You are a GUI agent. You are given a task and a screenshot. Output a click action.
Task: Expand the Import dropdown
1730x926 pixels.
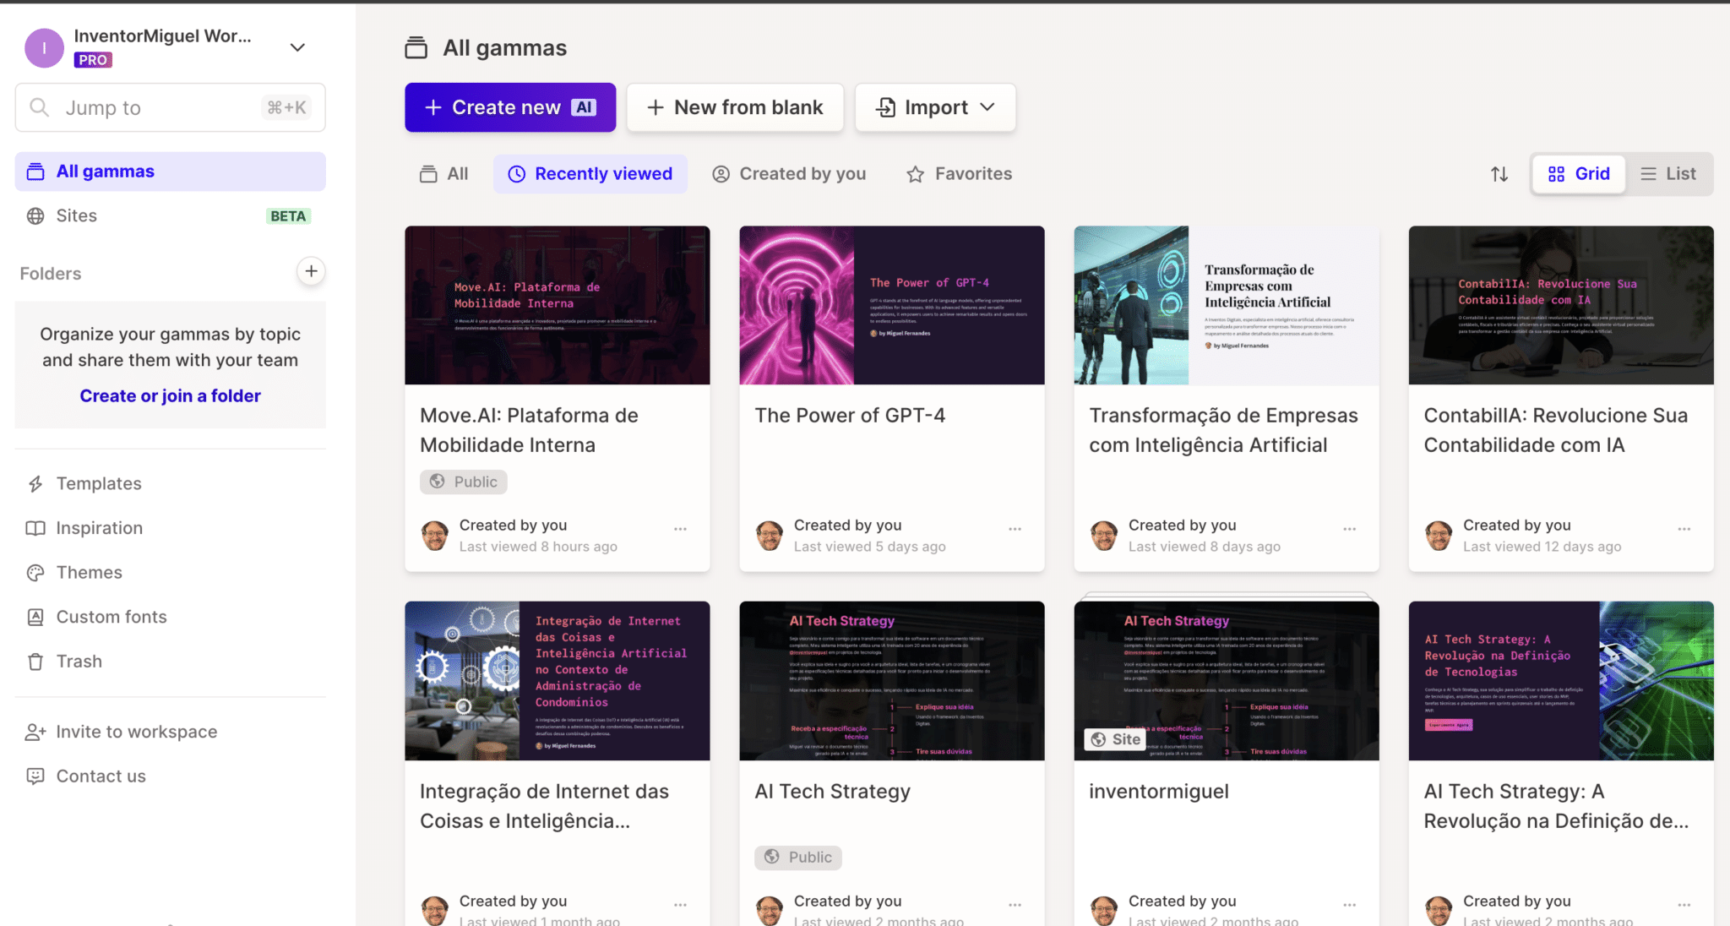coord(935,107)
